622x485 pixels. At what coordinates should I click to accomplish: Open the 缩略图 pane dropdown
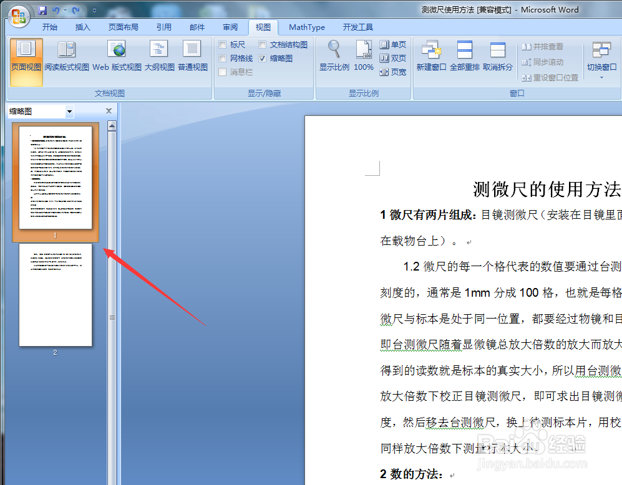[x=69, y=110]
